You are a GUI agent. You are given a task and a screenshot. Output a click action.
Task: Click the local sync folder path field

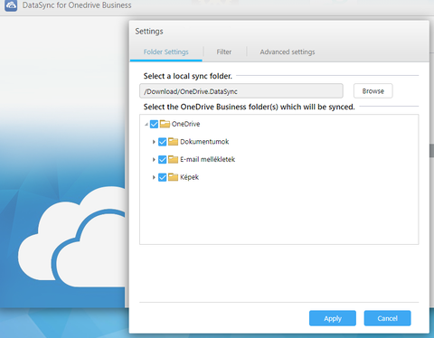click(241, 91)
